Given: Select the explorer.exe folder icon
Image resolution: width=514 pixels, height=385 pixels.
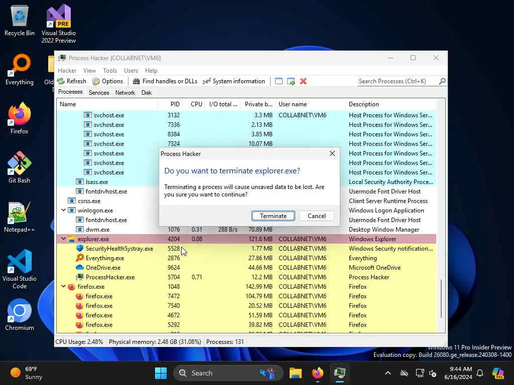Looking at the screenshot, I should (71, 239).
